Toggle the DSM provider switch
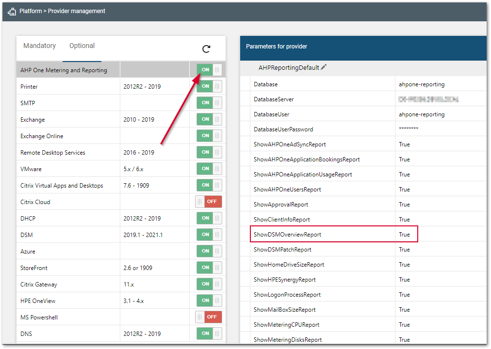 (x=209, y=235)
